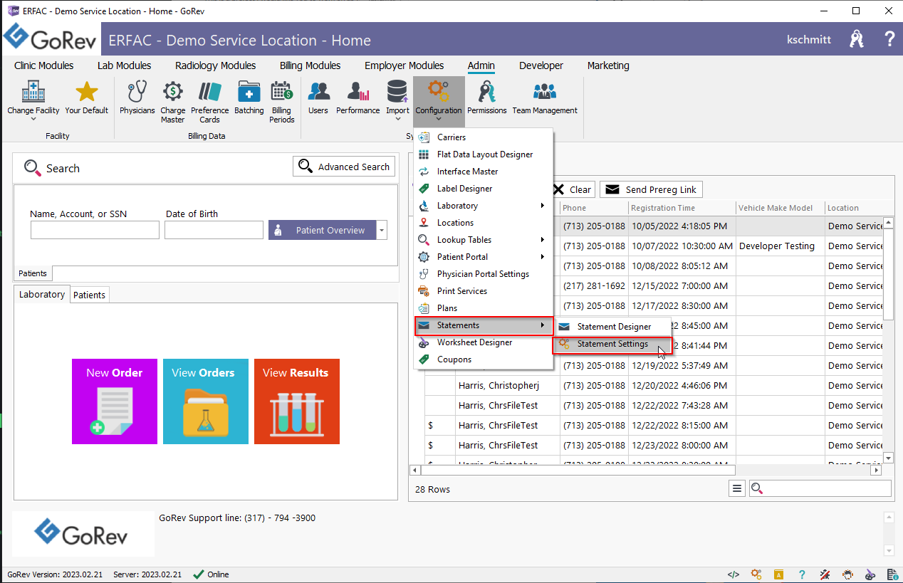Choose Locations menu item
This screenshot has height=583, width=903.
[x=484, y=223]
